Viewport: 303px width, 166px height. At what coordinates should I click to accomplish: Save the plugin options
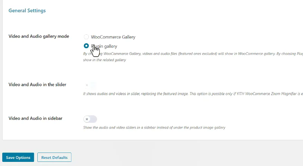(18, 157)
